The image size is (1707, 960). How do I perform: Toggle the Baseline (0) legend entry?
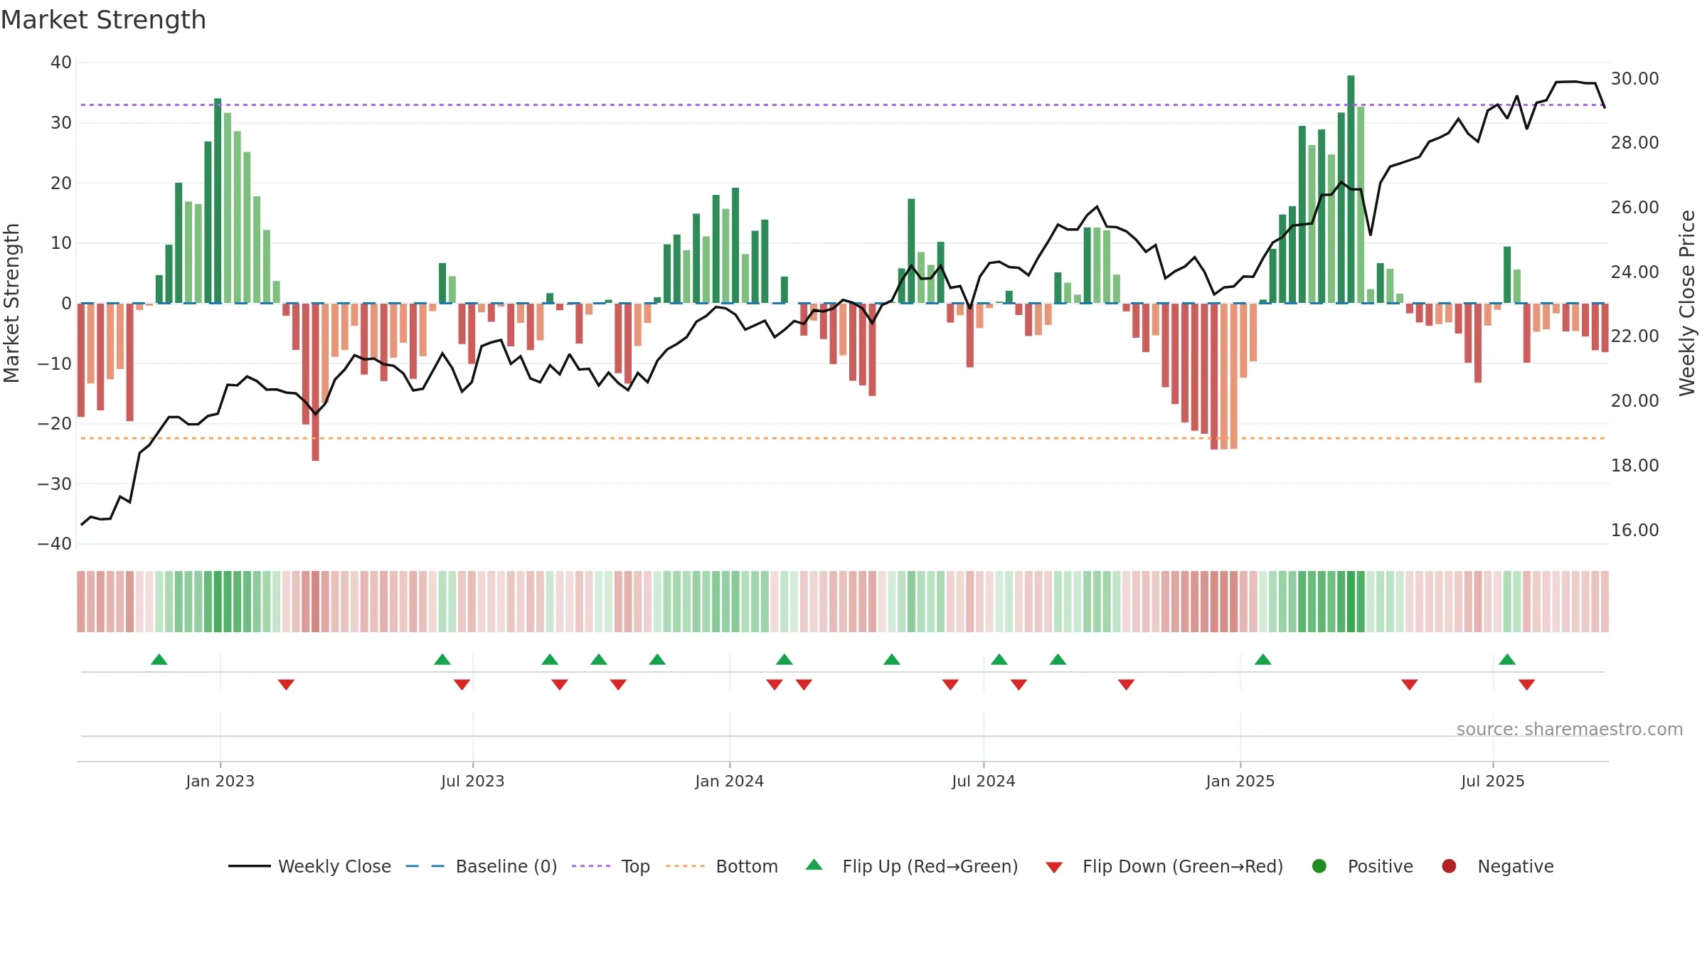point(482,866)
